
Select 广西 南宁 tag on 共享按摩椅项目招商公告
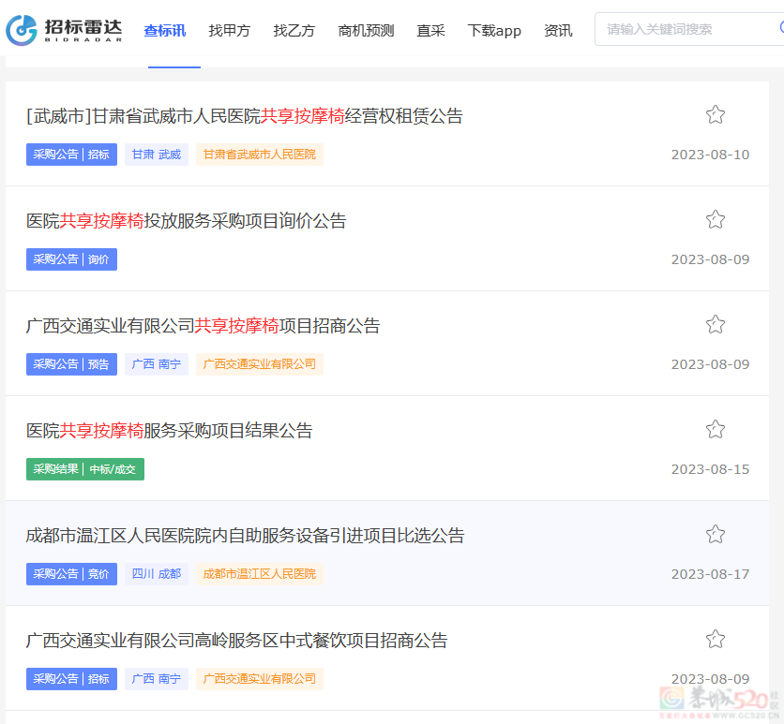coord(157,364)
